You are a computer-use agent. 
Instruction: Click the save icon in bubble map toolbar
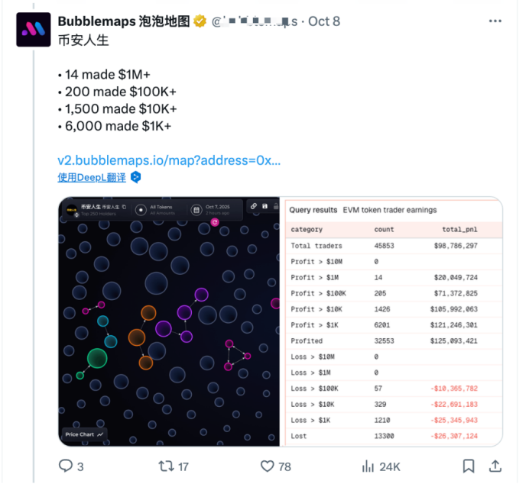point(264,206)
